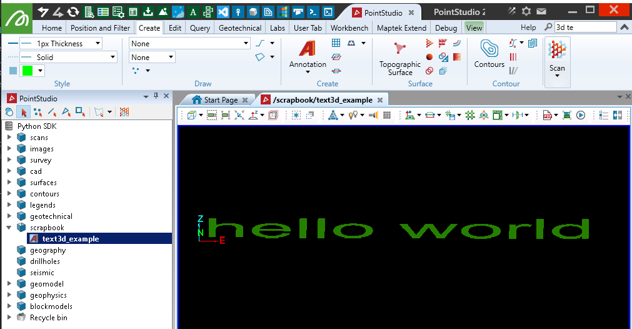Click the red sphere surface icon
The height and width of the screenshot is (329, 632).
click(429, 57)
